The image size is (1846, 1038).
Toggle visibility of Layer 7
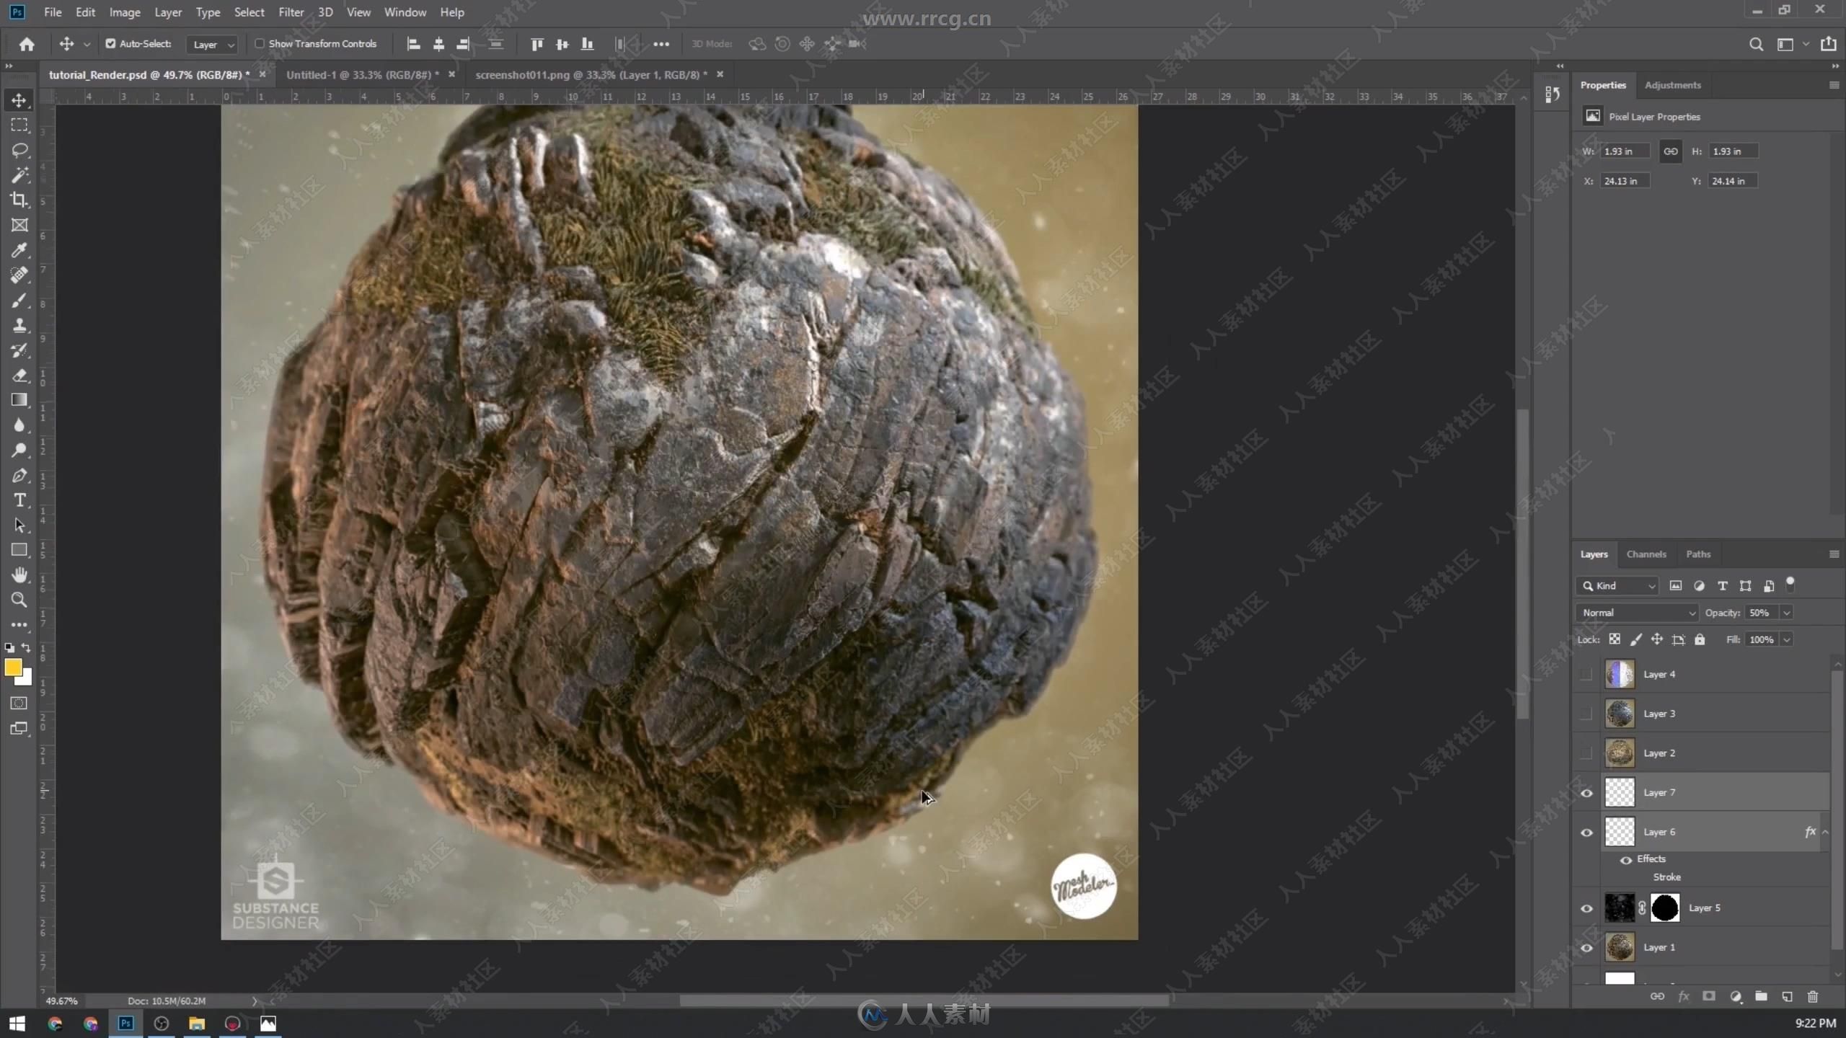[x=1586, y=792]
